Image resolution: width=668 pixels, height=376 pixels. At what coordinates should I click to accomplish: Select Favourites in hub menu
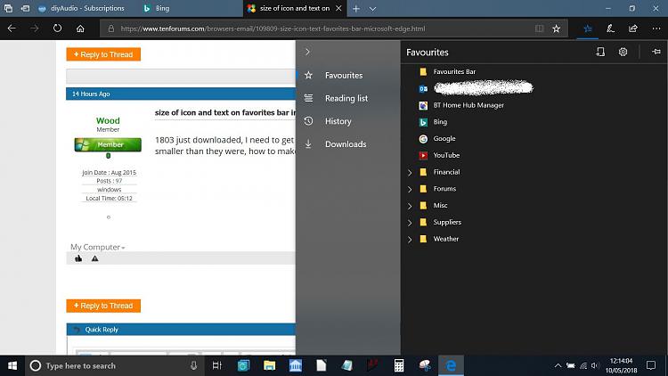pyautogui.click(x=348, y=75)
